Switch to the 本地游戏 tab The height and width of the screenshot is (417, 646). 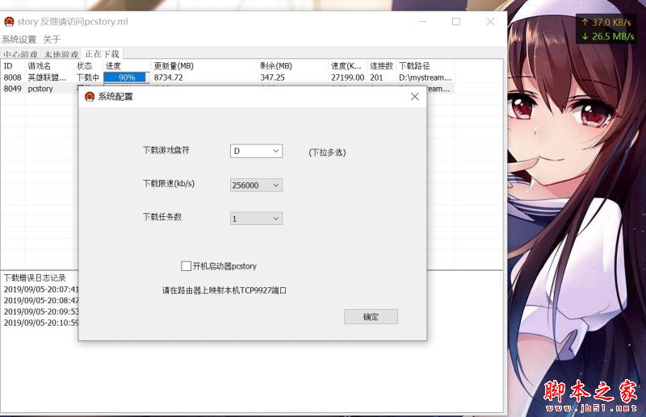click(61, 54)
